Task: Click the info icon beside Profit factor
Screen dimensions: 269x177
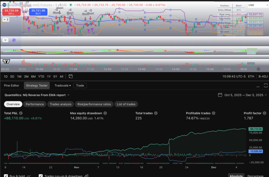Action: [264, 113]
